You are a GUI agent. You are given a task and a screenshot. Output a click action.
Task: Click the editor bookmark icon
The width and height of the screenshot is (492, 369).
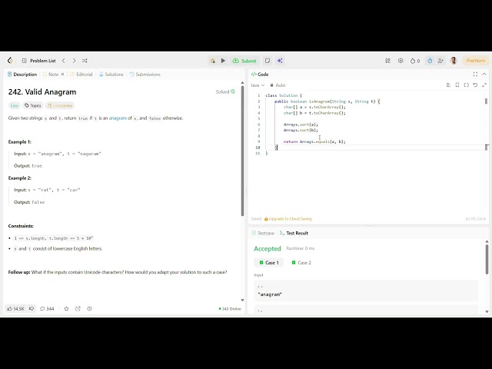[x=457, y=85]
